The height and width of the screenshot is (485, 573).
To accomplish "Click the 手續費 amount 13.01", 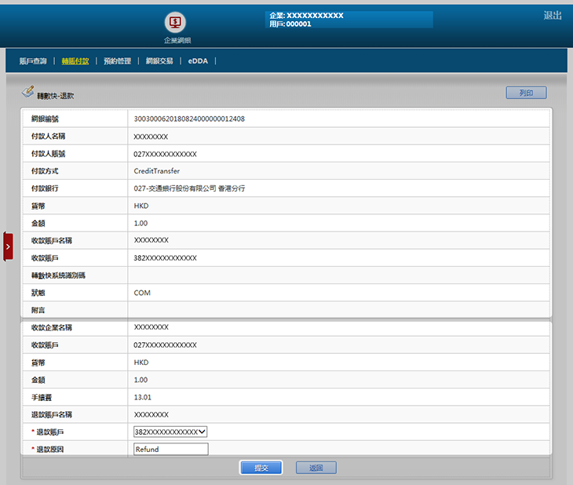I will [143, 397].
